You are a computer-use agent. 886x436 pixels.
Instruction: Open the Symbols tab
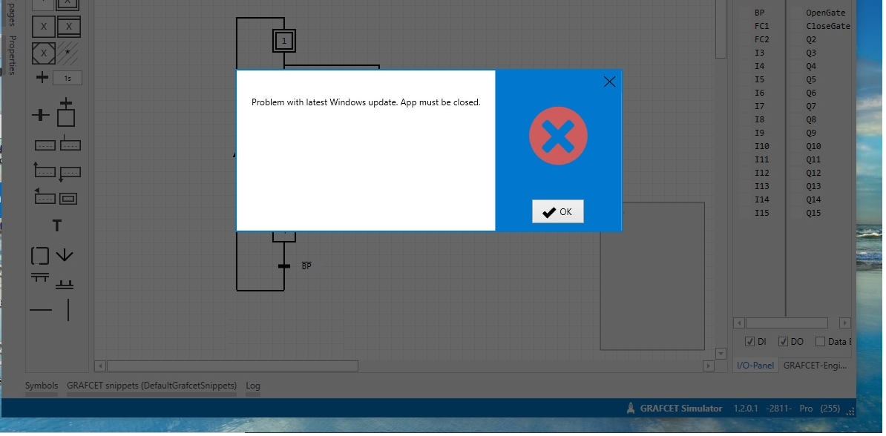42,386
